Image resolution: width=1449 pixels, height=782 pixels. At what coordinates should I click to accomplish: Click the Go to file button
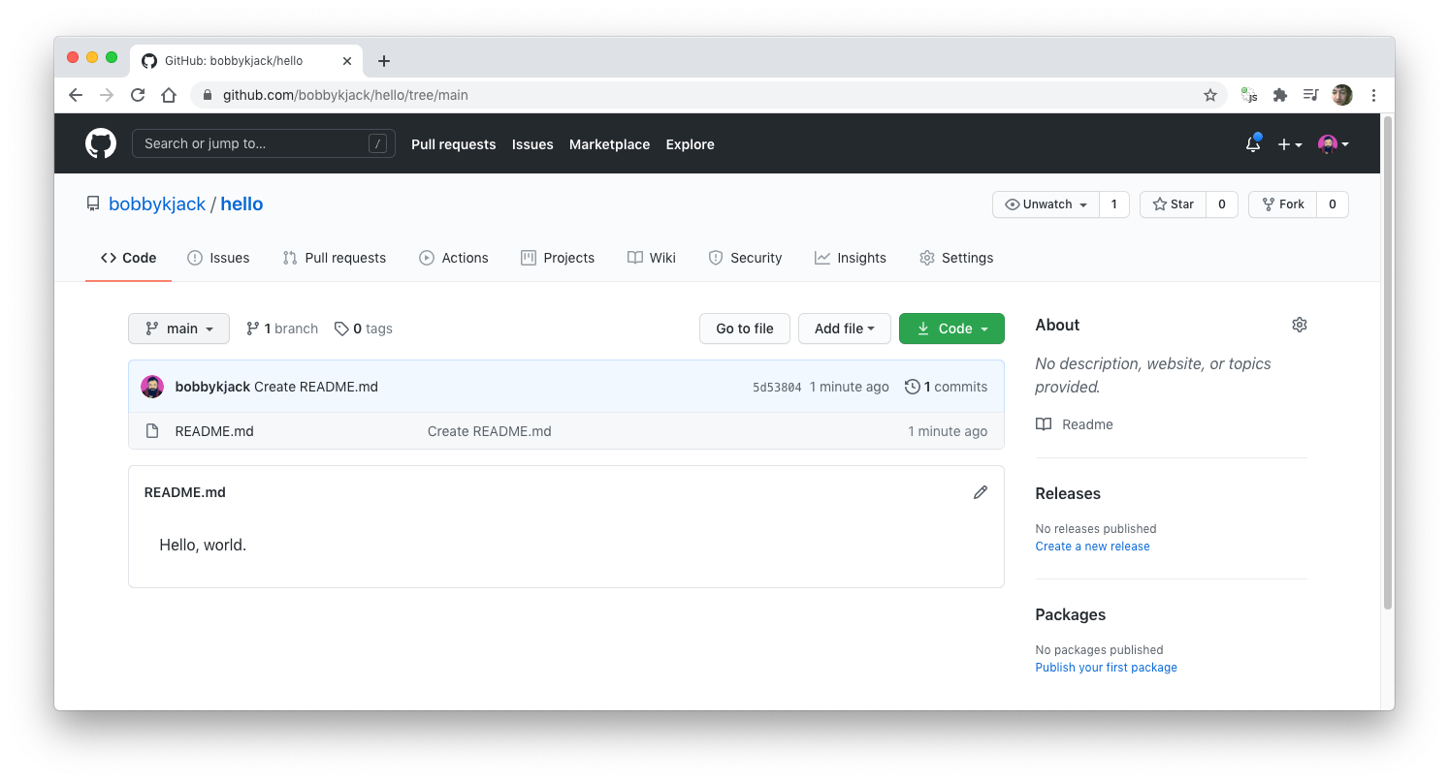[744, 328]
